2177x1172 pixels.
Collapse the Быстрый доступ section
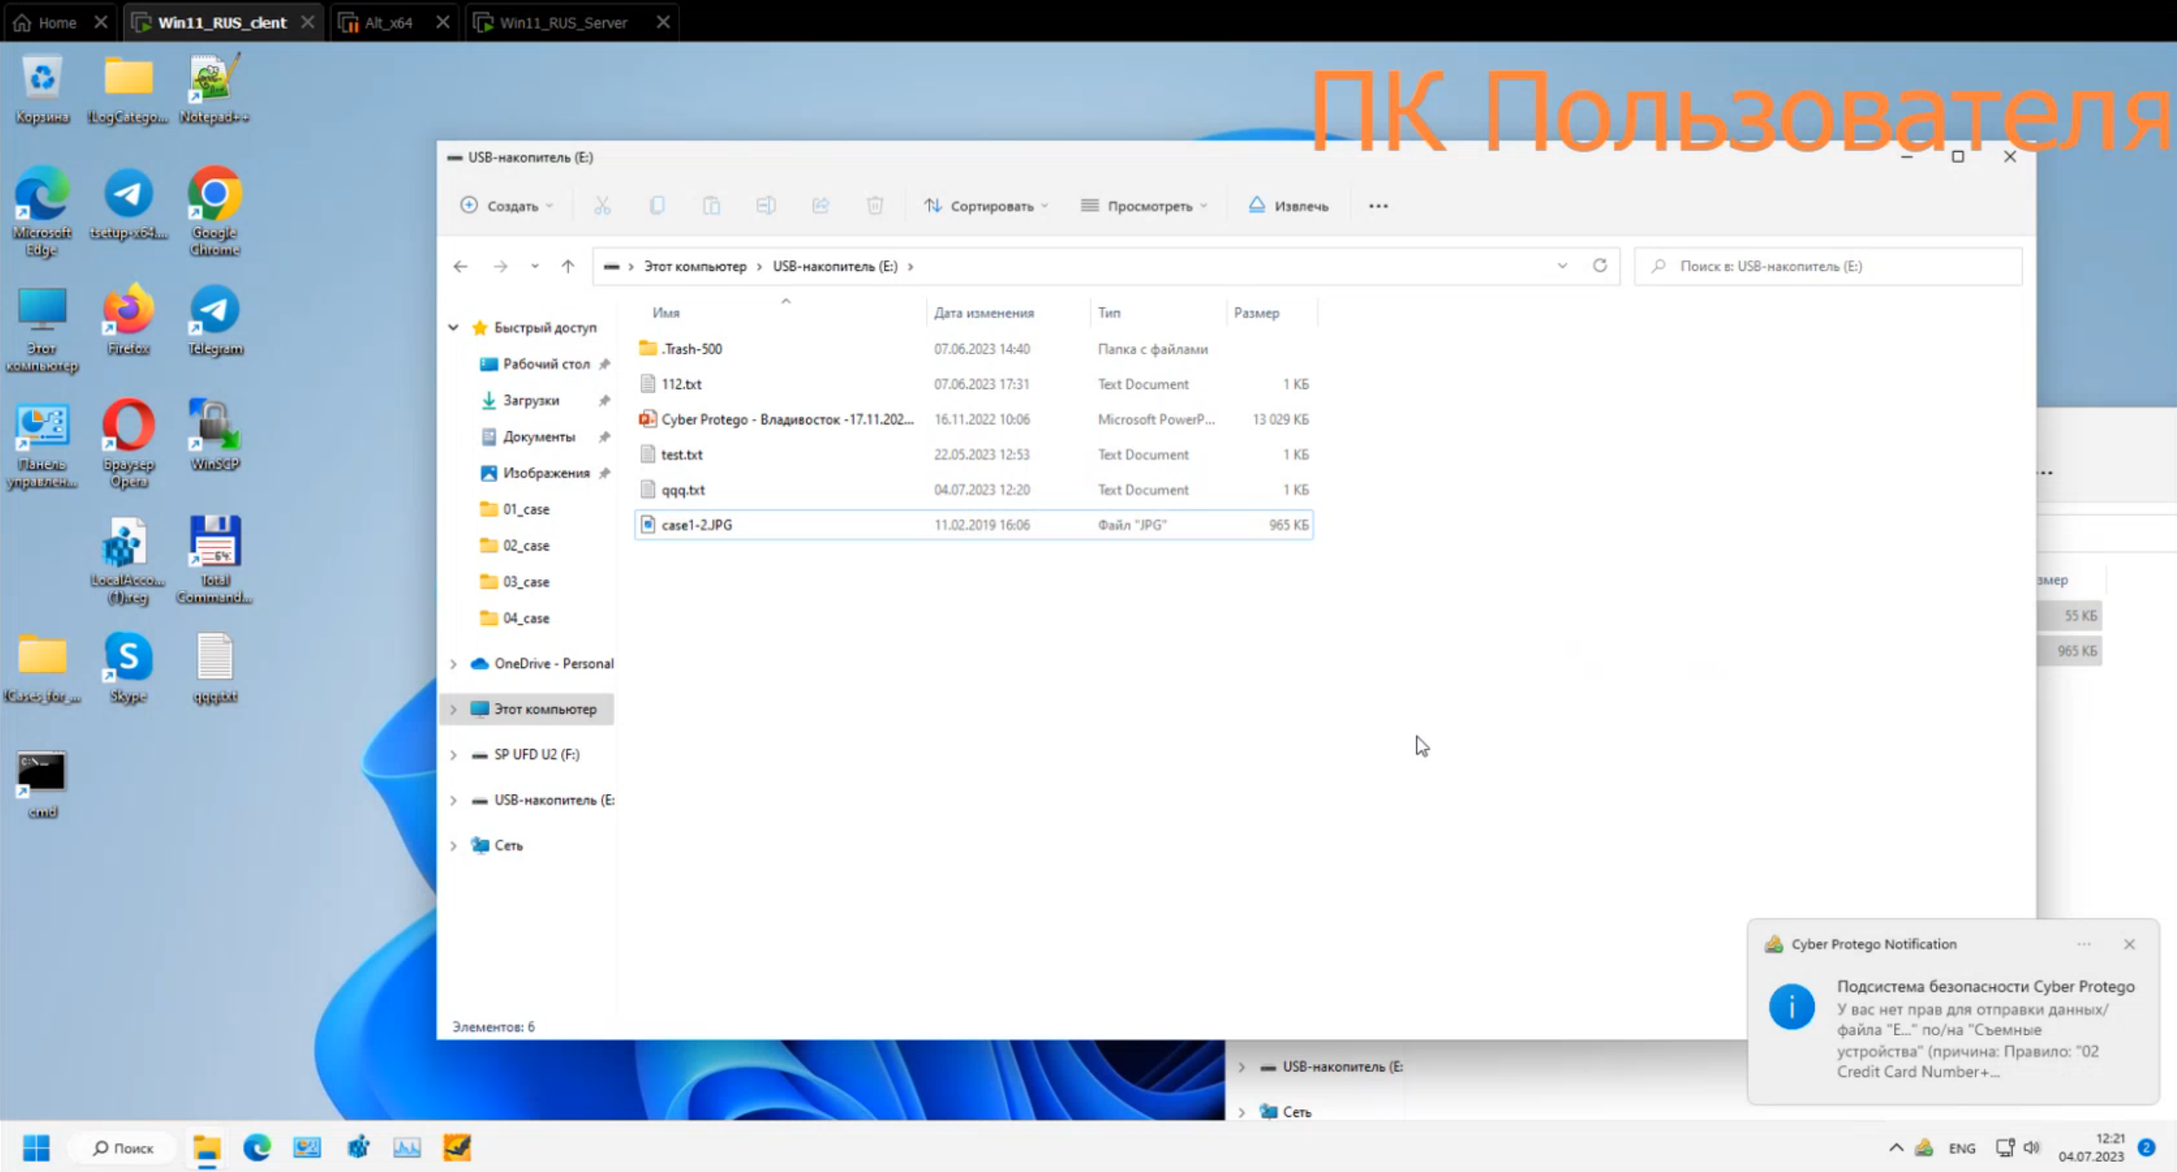(x=453, y=327)
